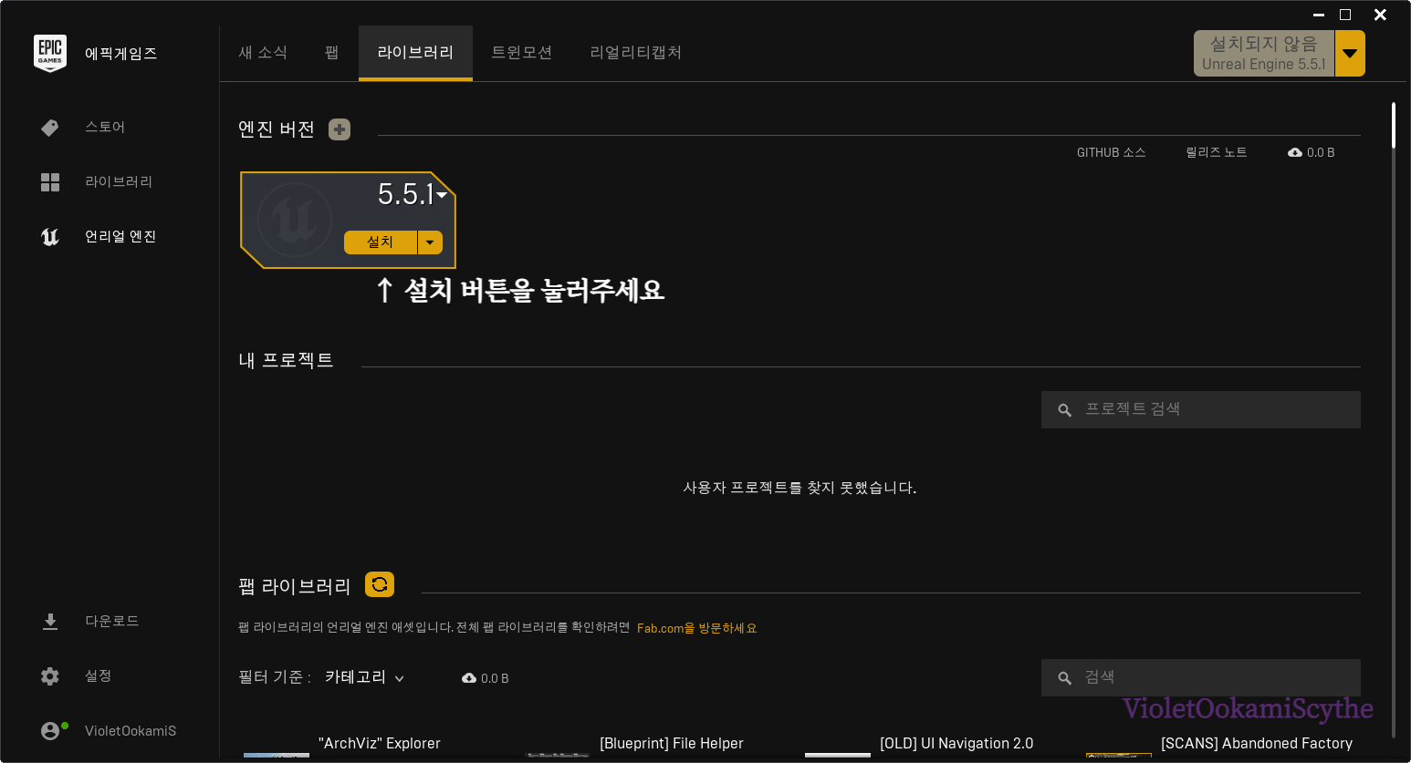Click the VioletOokamiS profile avatar icon
Screen dimensions: 1411x763
(x=51, y=731)
